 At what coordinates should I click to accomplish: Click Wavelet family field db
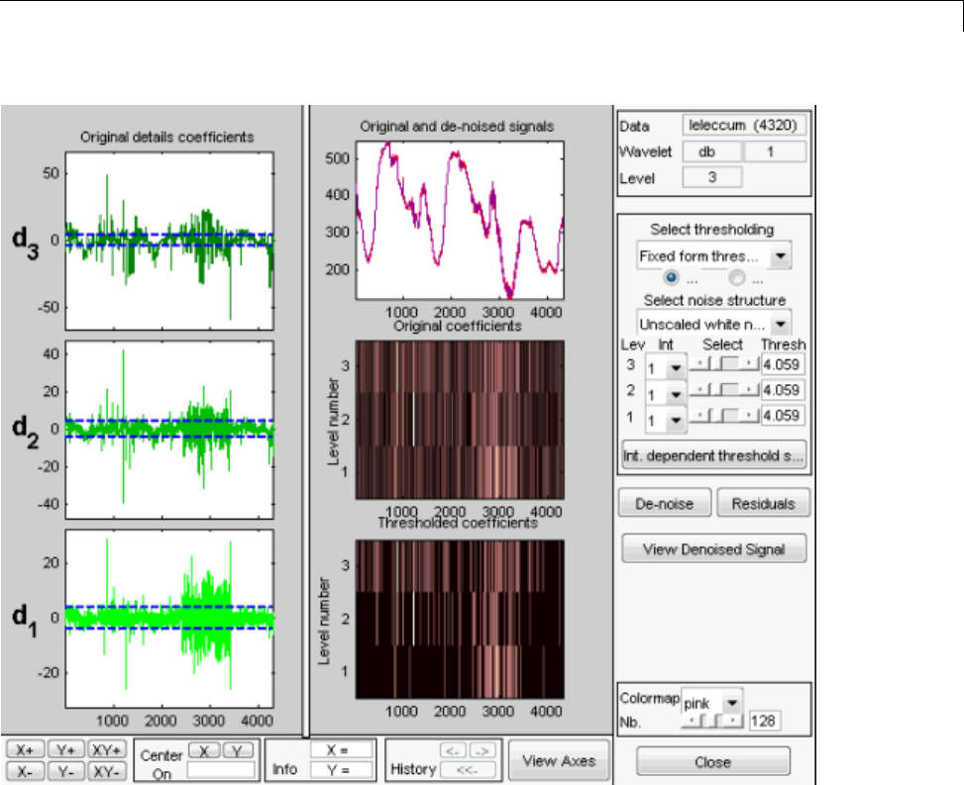tap(712, 151)
